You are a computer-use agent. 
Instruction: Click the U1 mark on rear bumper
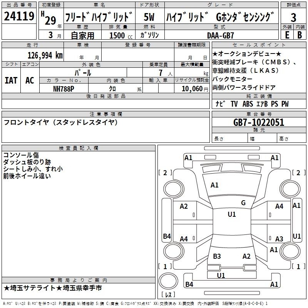(221, 275)
